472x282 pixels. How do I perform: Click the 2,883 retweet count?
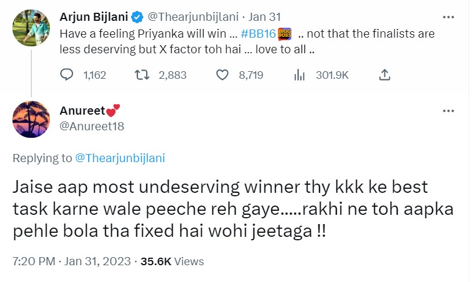pos(172,75)
